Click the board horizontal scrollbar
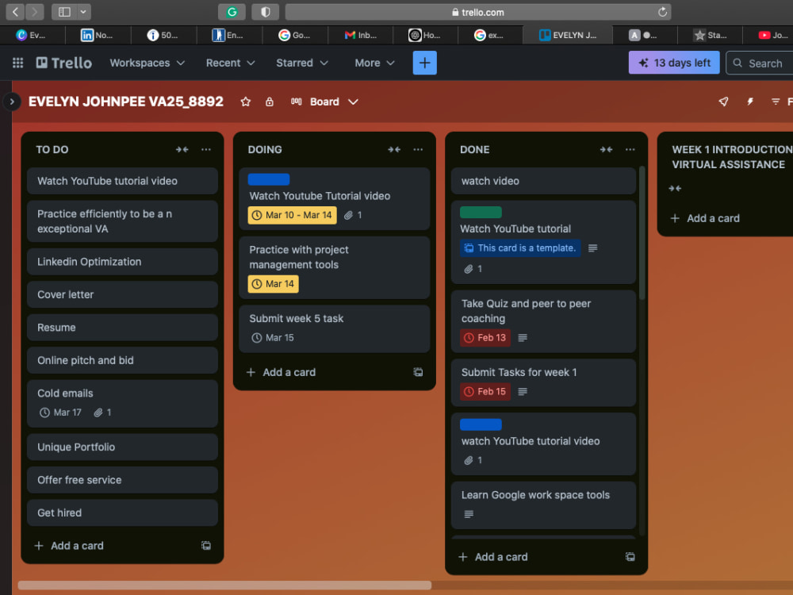The height and width of the screenshot is (595, 793). (224, 585)
